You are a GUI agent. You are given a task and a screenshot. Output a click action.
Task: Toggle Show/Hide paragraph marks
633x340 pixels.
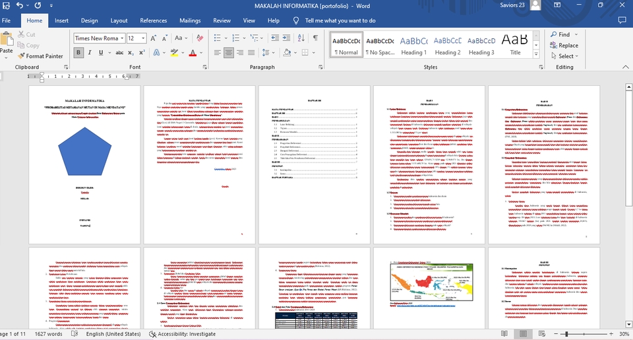(x=315, y=38)
